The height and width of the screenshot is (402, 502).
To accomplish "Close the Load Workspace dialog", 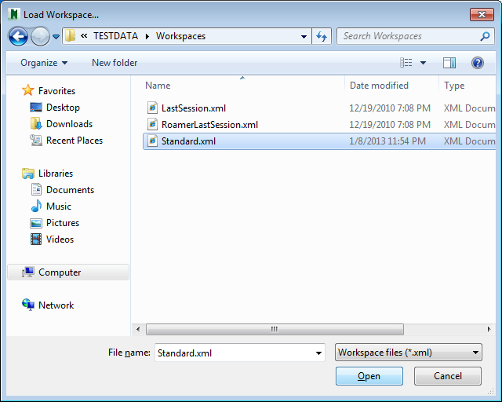I will [482, 14].
